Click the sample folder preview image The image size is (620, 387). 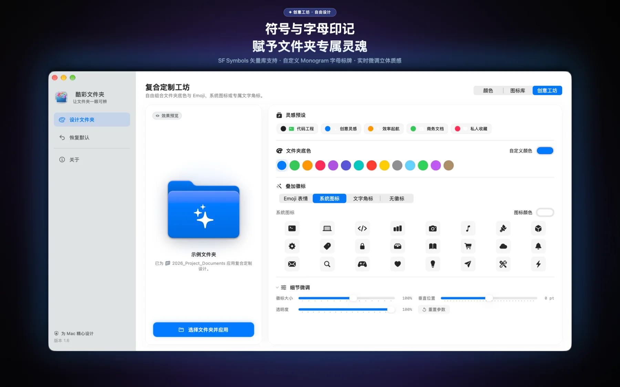[x=204, y=209]
